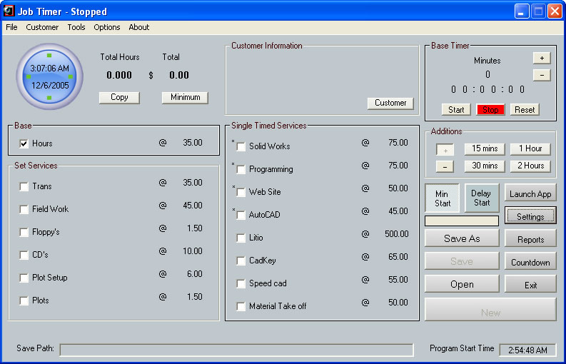
Task: Increase Base Timer minutes with plus button
Action: [x=542, y=58]
